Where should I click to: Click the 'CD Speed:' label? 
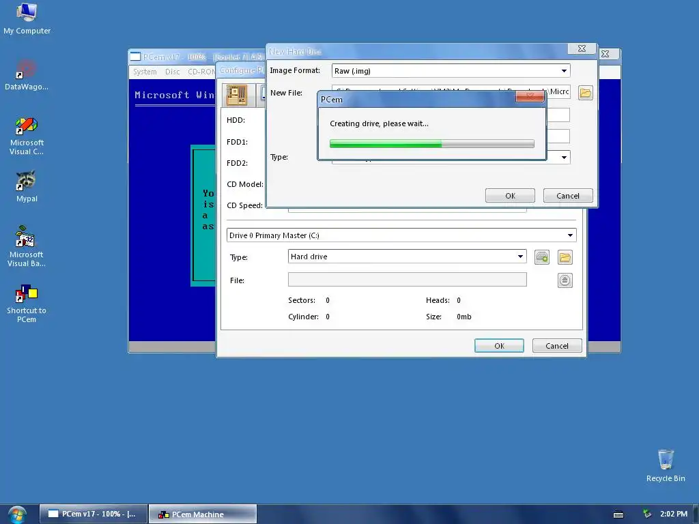tap(244, 205)
